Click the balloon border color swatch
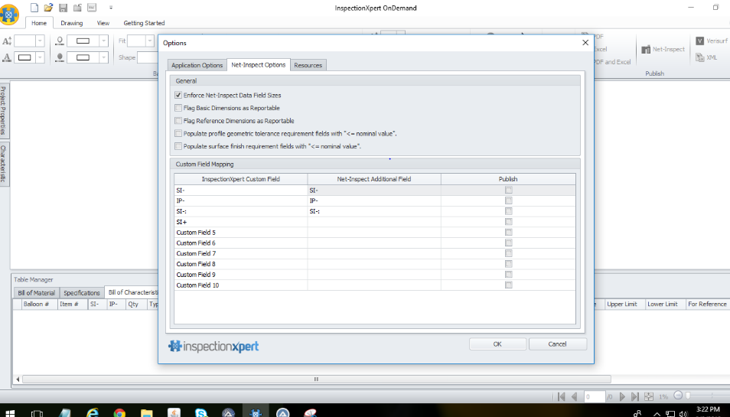Screen dimensions: 730x417 83,41
